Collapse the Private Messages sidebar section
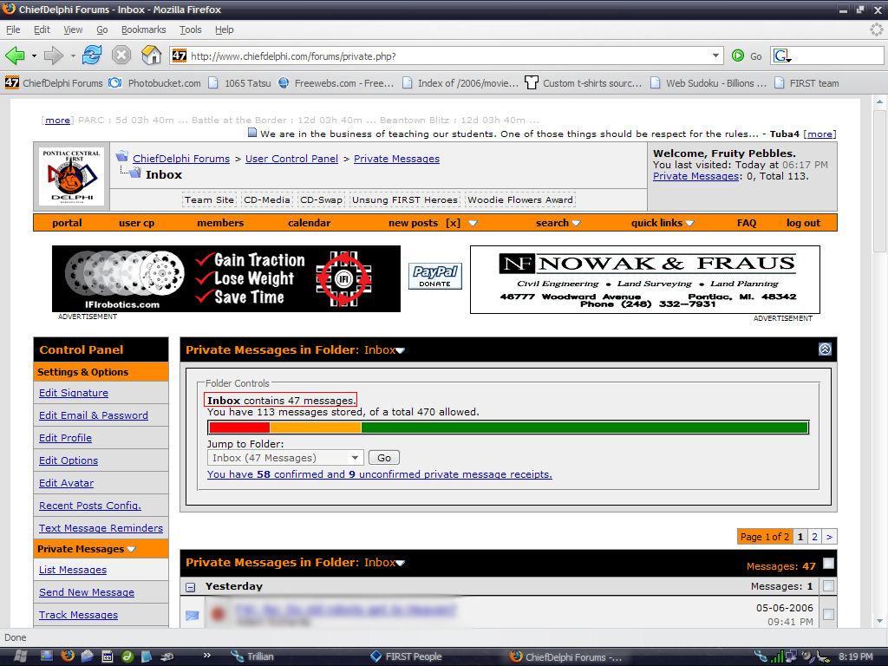Image resolution: width=888 pixels, height=666 pixels. coord(132,549)
